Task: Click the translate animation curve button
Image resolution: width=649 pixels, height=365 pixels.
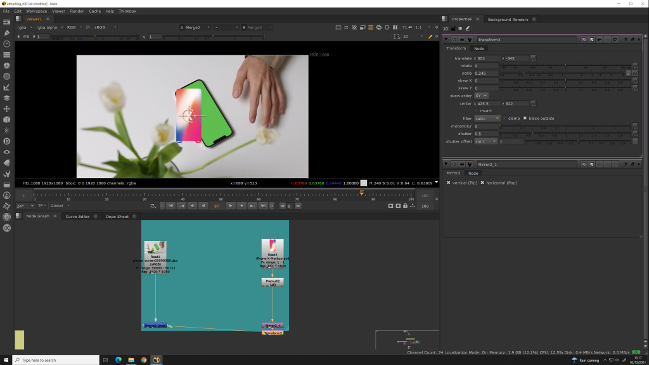Action: pos(533,58)
